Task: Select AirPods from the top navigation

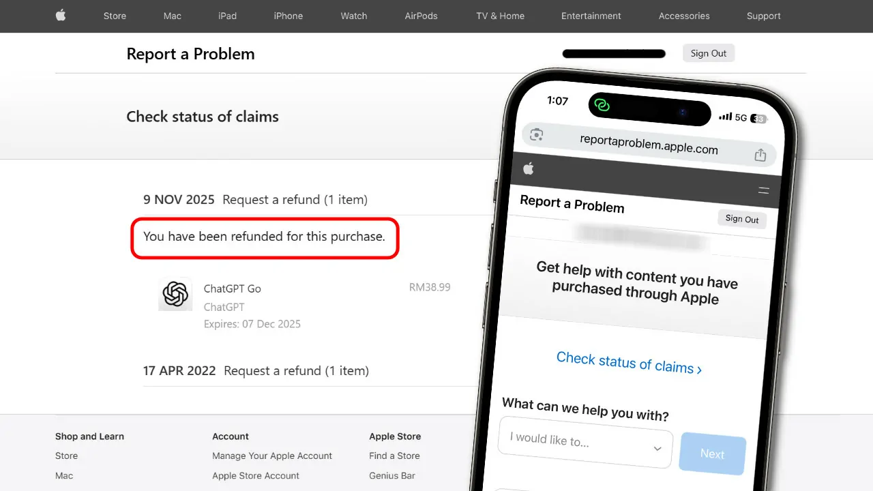Action: [421, 16]
